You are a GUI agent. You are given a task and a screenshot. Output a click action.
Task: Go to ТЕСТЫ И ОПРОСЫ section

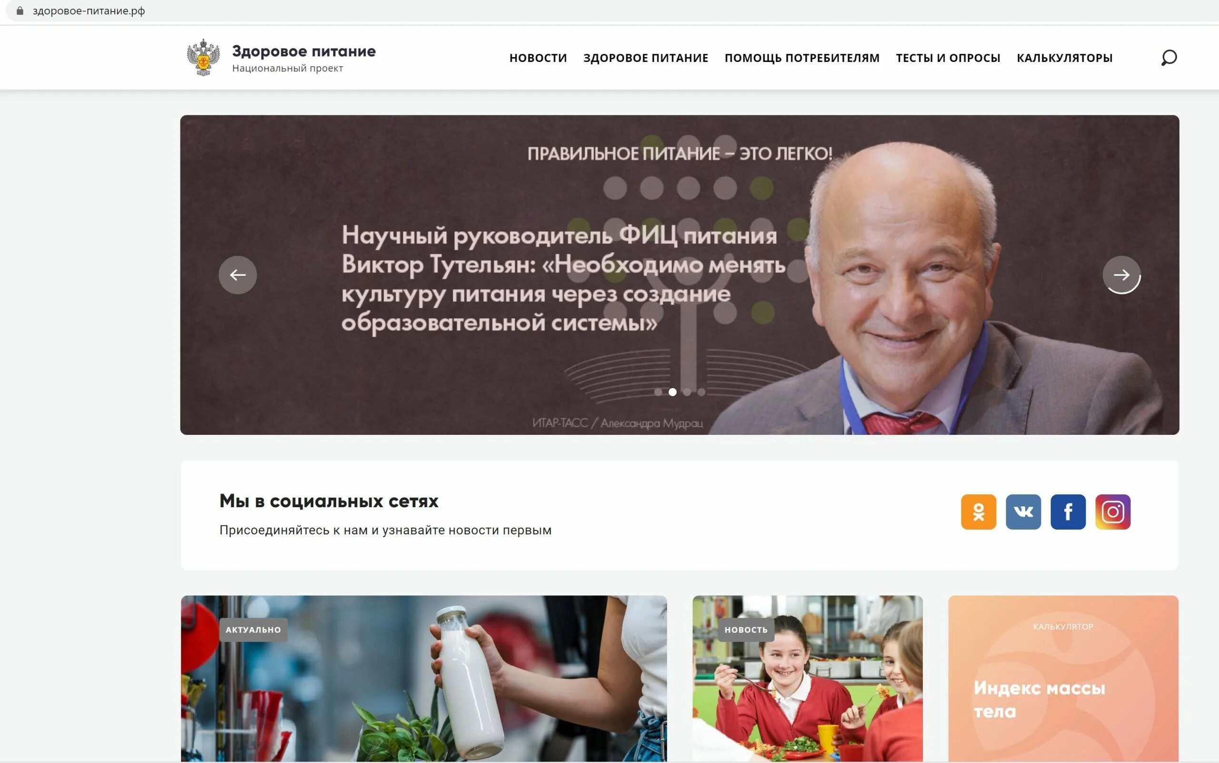click(948, 58)
